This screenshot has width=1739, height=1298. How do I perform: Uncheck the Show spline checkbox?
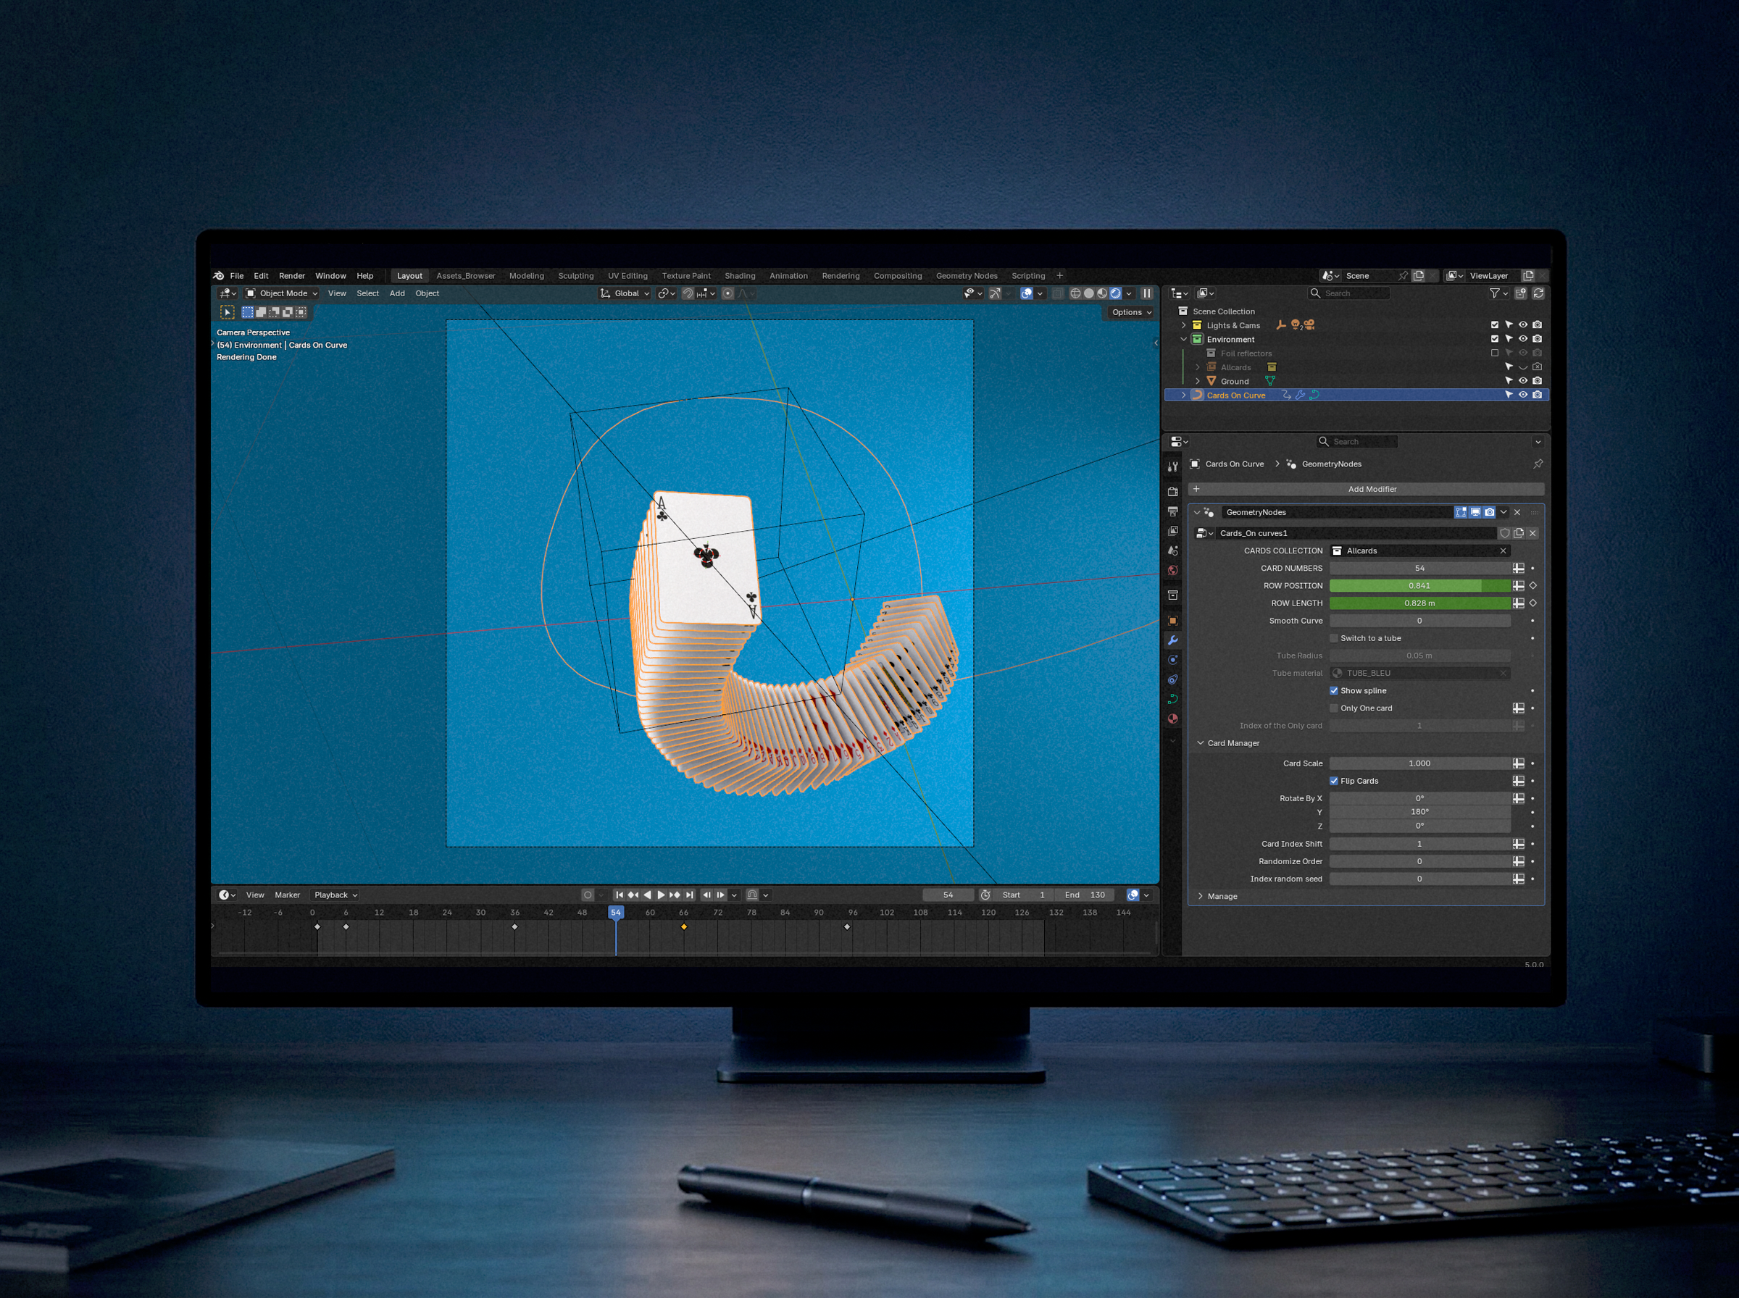tap(1333, 690)
